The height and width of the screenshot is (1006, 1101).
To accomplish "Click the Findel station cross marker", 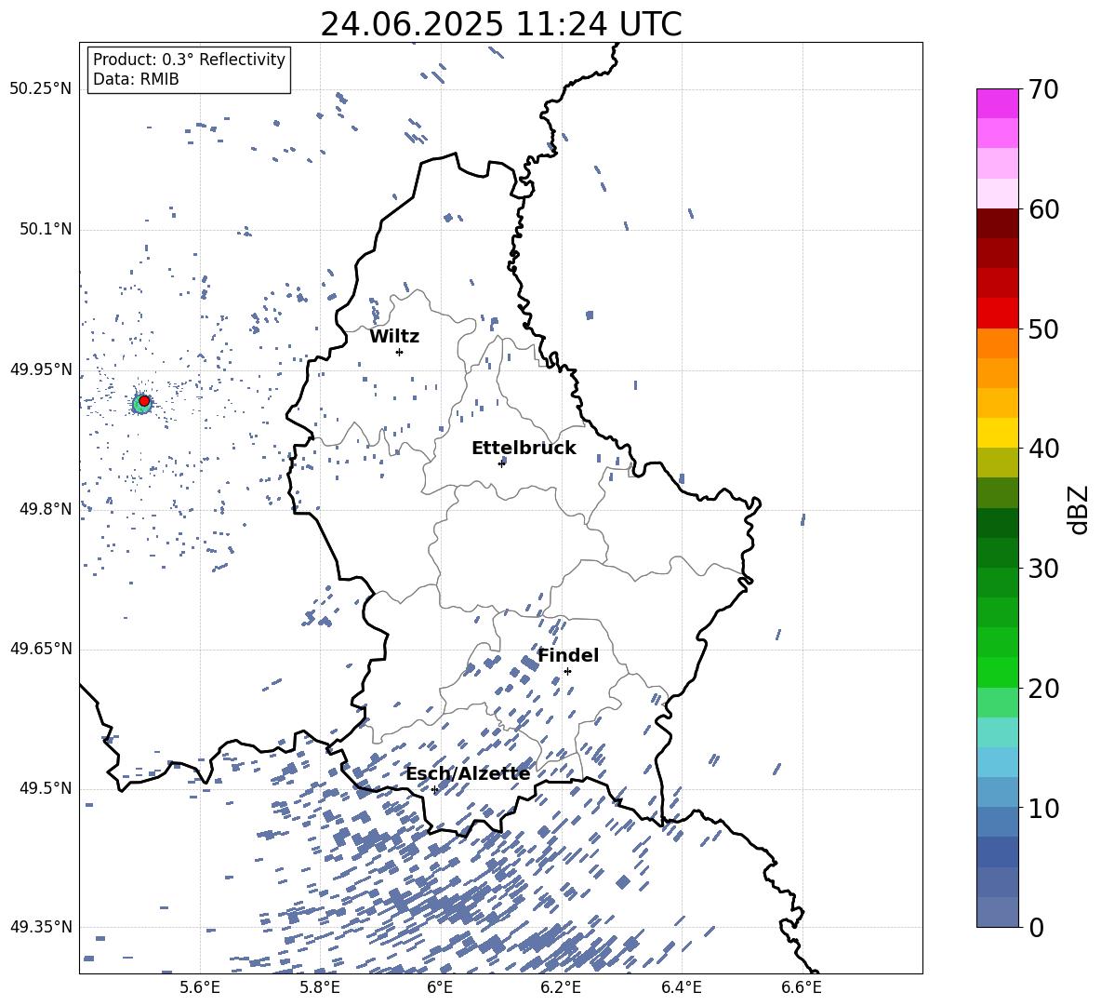I will coord(567,672).
